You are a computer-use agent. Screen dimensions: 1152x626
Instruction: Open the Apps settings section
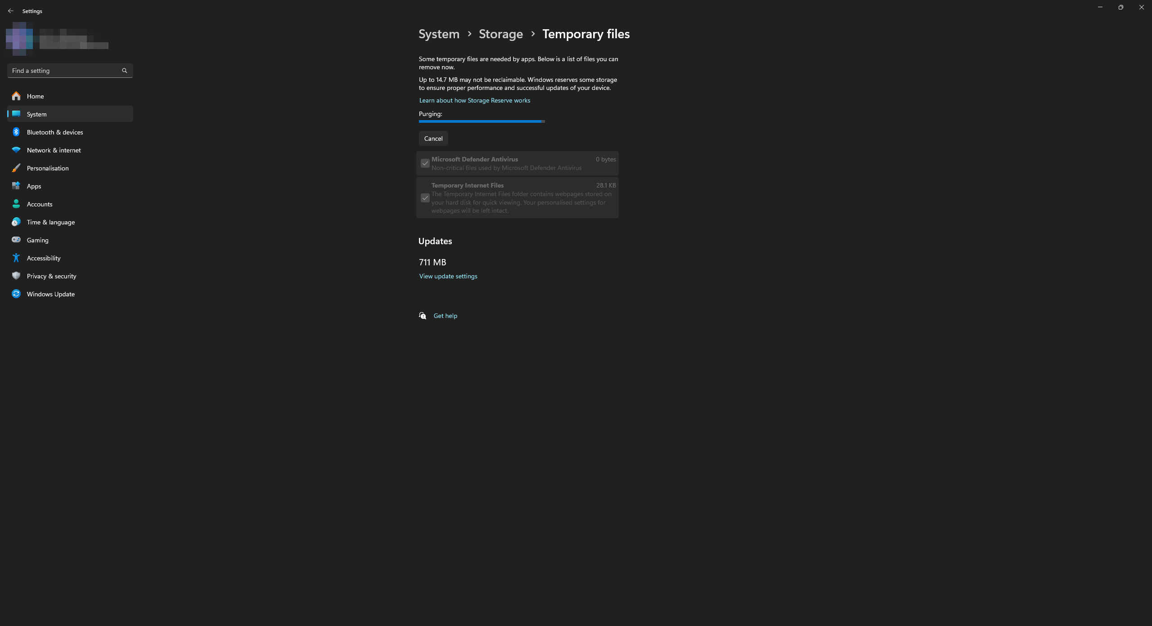tap(34, 186)
